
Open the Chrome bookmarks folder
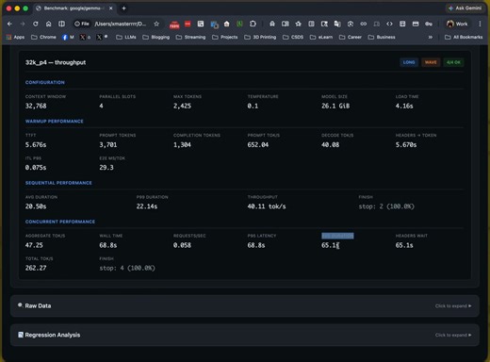[x=43, y=37]
